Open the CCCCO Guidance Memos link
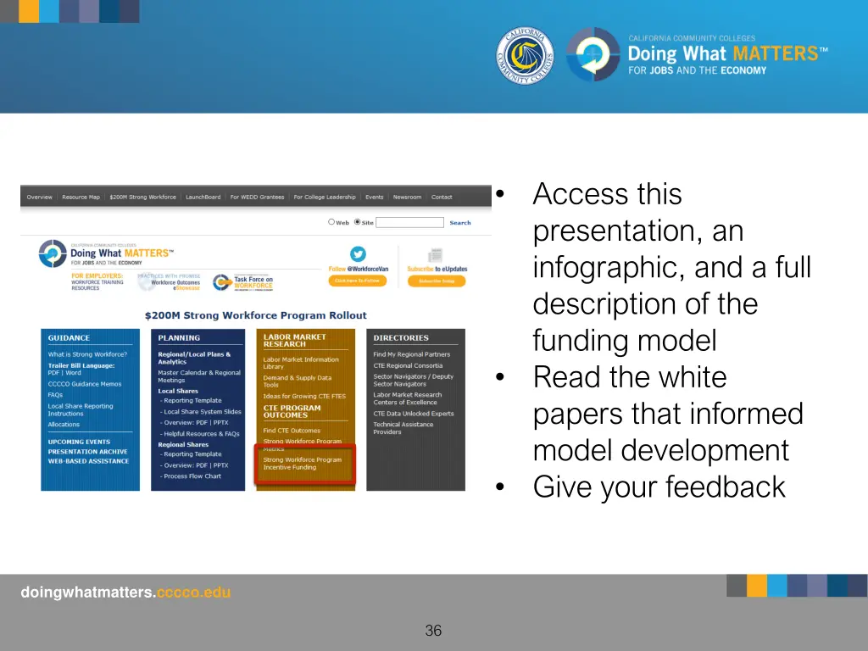Image resolution: width=868 pixels, height=651 pixels. [85, 384]
